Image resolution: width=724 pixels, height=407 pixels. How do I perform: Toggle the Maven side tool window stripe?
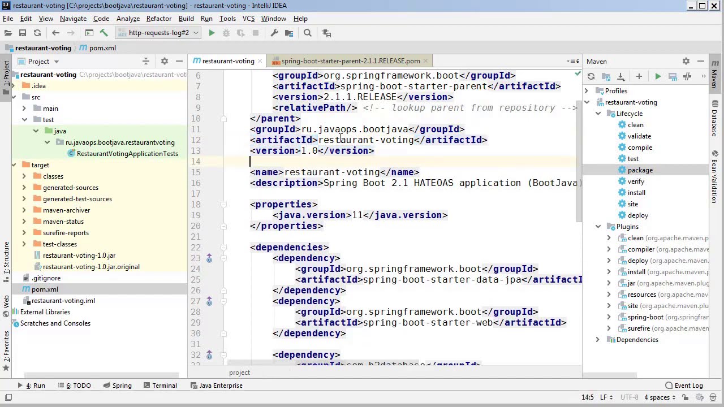pos(716,73)
